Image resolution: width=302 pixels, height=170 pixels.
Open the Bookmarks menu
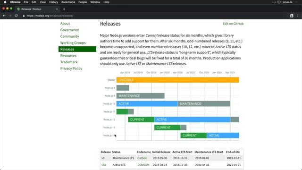tap(68, 2)
